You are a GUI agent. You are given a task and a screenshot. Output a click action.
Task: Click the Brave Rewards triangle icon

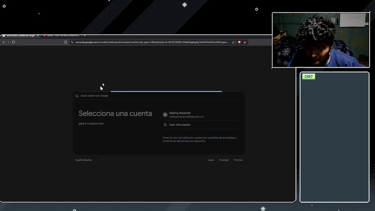pos(245,42)
